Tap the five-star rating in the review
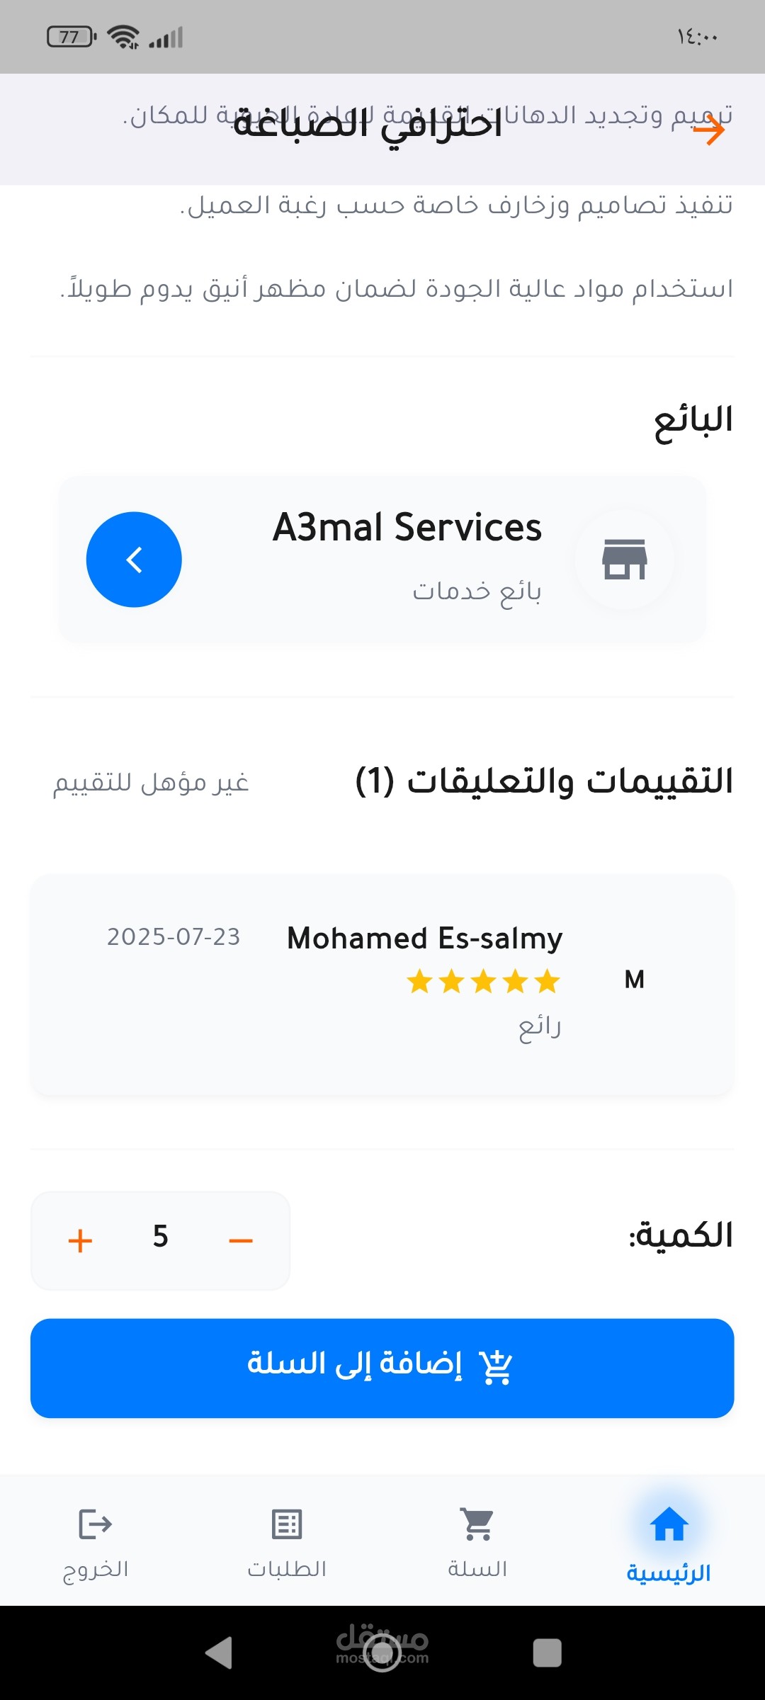The image size is (765, 1700). click(483, 982)
